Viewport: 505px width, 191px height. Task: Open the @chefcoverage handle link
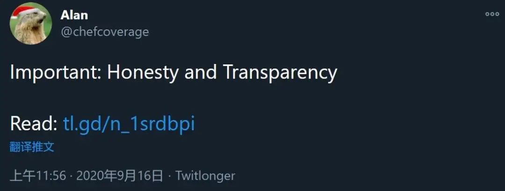click(x=105, y=32)
